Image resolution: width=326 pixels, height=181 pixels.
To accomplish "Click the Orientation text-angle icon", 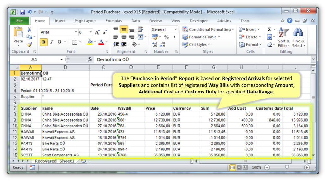I will 134,44.
